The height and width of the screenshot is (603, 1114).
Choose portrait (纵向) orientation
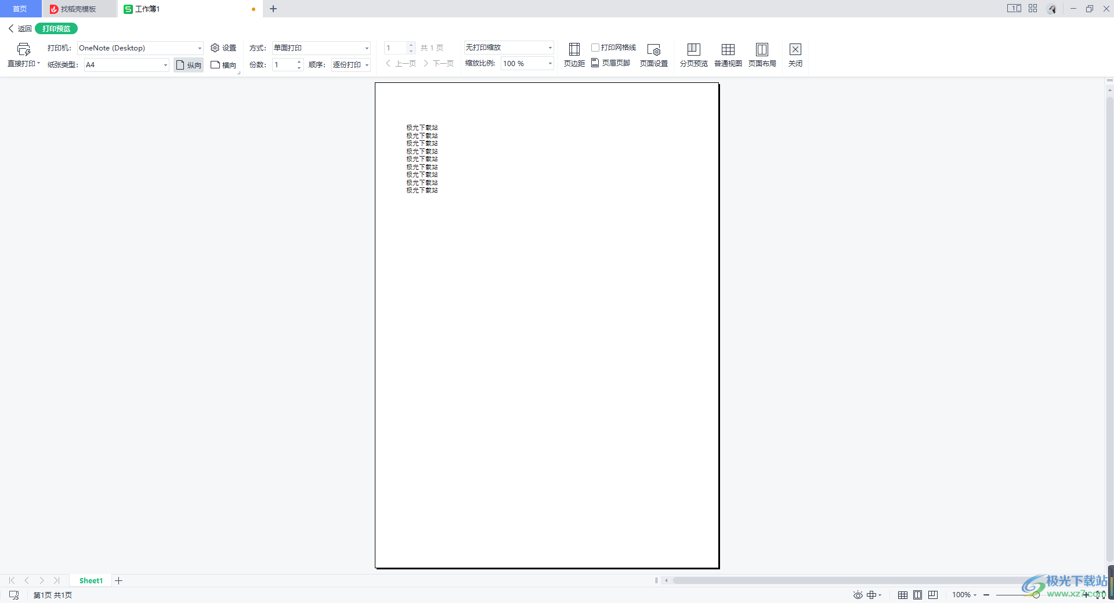189,65
